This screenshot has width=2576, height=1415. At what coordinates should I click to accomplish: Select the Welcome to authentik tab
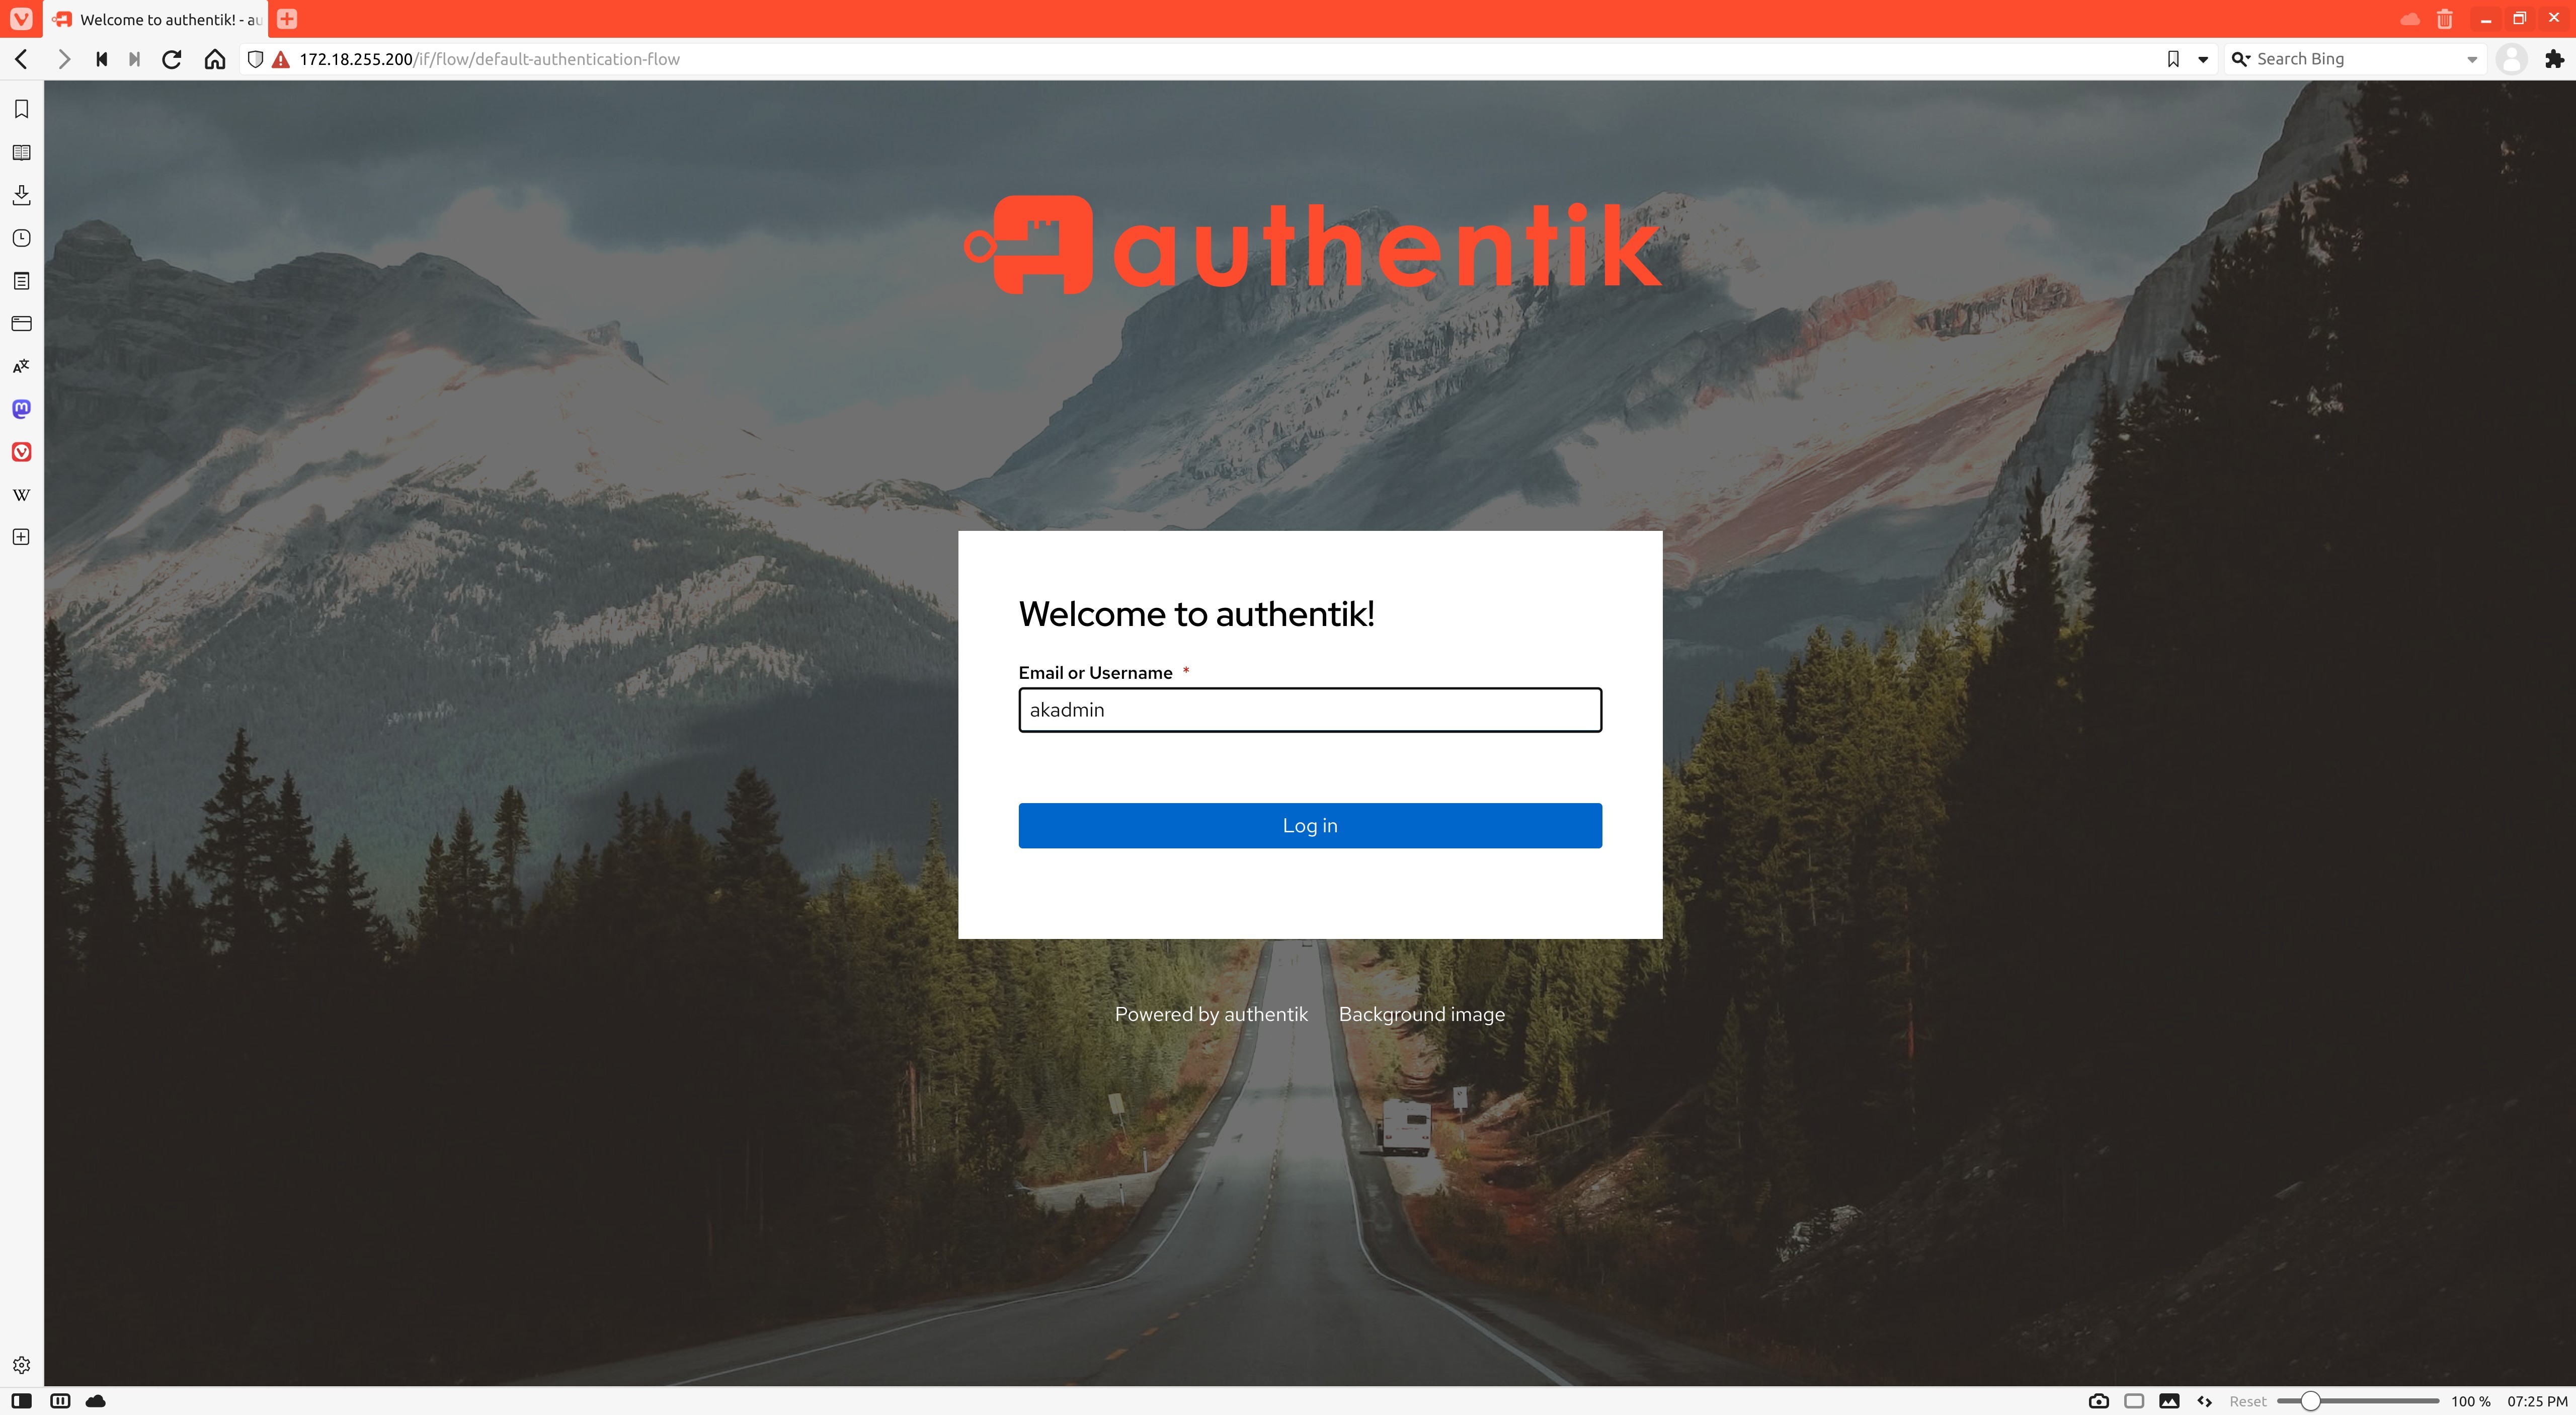157,19
